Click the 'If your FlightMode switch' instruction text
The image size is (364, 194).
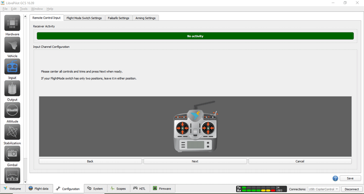[x=89, y=78]
